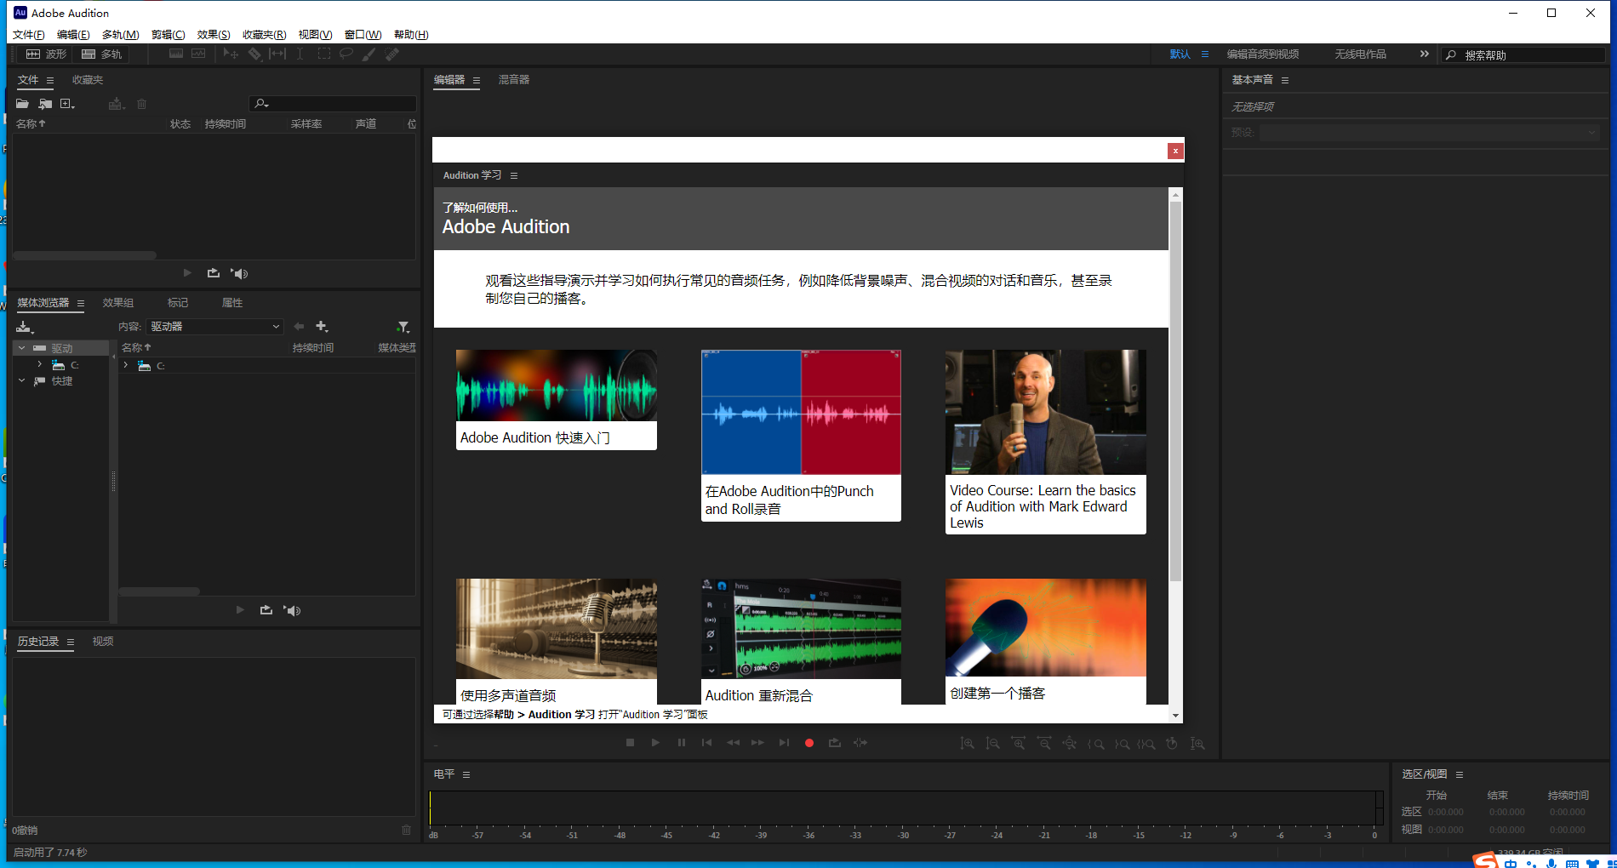Viewport: 1617px width, 868px height.
Task: Switch to Multitrack editing mode
Action: point(101,54)
